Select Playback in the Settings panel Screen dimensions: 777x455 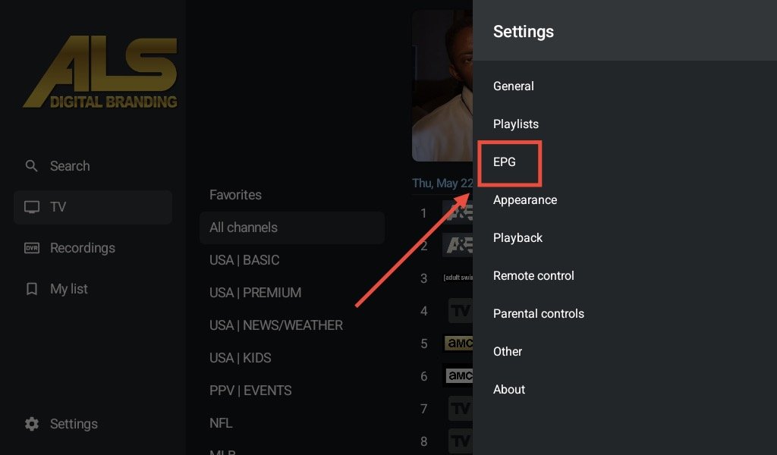coord(517,238)
